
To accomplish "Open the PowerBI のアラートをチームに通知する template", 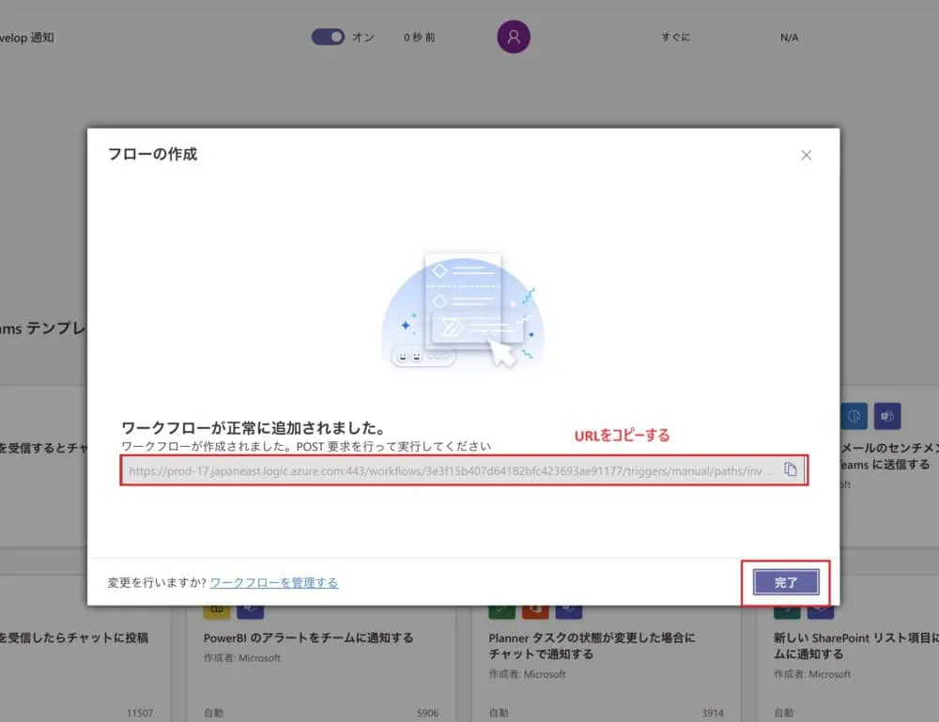I will [x=308, y=638].
